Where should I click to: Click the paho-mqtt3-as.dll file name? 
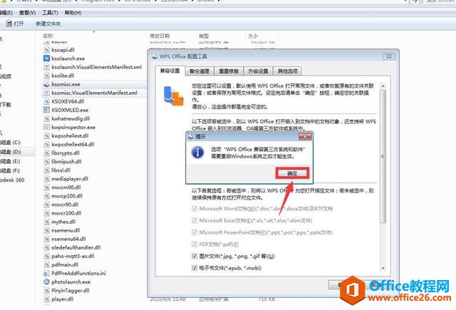pos(73,256)
